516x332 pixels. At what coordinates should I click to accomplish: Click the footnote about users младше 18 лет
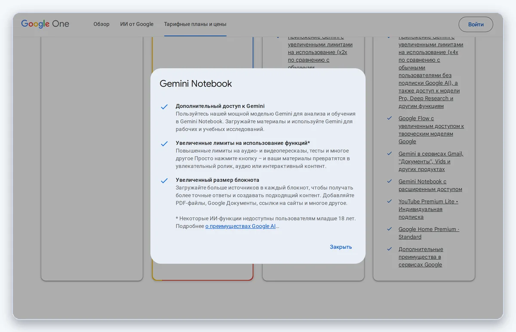266,222
